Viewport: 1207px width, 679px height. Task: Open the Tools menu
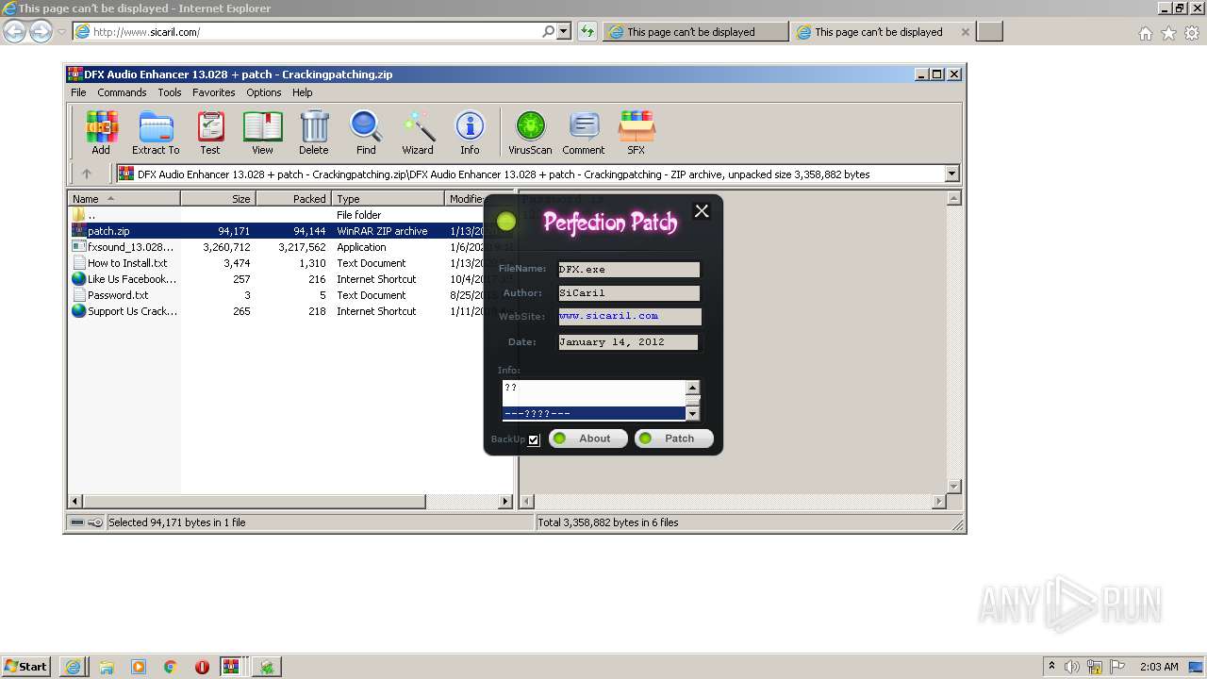(170, 92)
